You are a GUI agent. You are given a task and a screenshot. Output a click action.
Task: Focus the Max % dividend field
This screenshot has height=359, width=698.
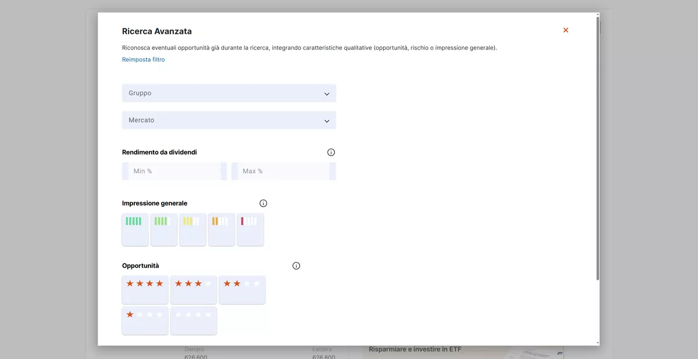point(283,171)
